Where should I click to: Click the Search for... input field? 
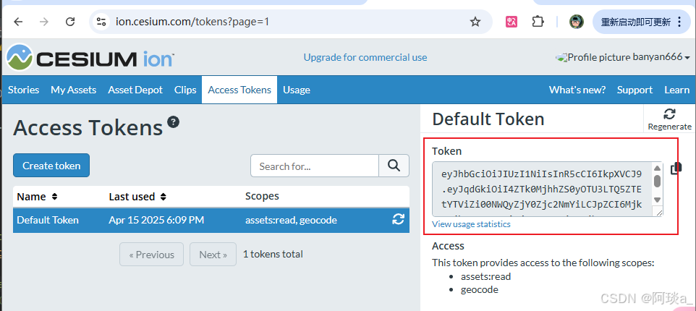point(315,166)
